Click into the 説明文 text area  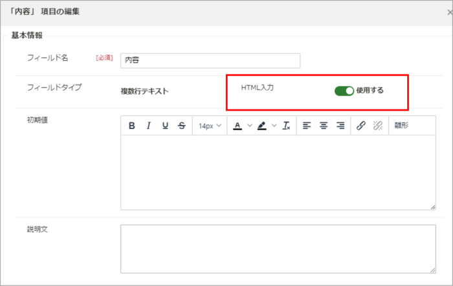(x=278, y=249)
